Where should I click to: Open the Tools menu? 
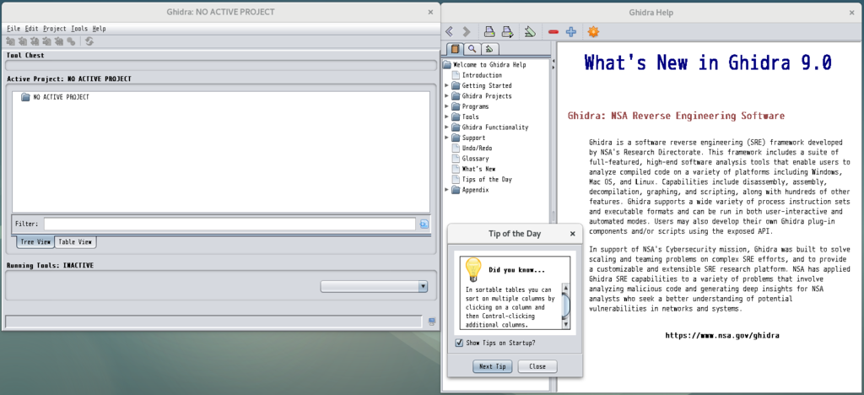[x=79, y=29]
